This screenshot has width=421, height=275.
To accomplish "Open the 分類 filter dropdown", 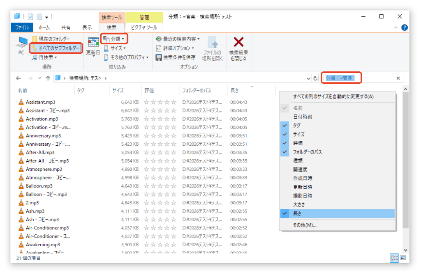I will pyautogui.click(x=114, y=39).
